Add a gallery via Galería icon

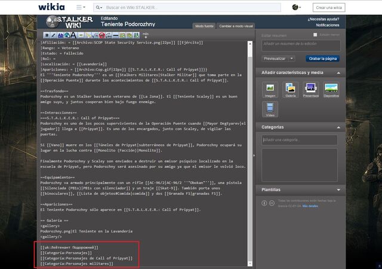pos(291,90)
